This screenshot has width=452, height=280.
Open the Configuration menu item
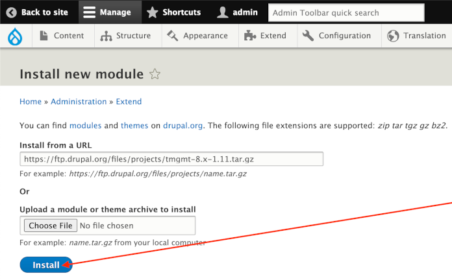pos(344,36)
